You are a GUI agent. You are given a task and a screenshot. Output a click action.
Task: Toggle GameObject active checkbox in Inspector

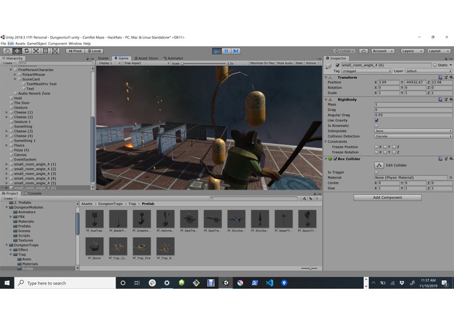click(x=338, y=65)
